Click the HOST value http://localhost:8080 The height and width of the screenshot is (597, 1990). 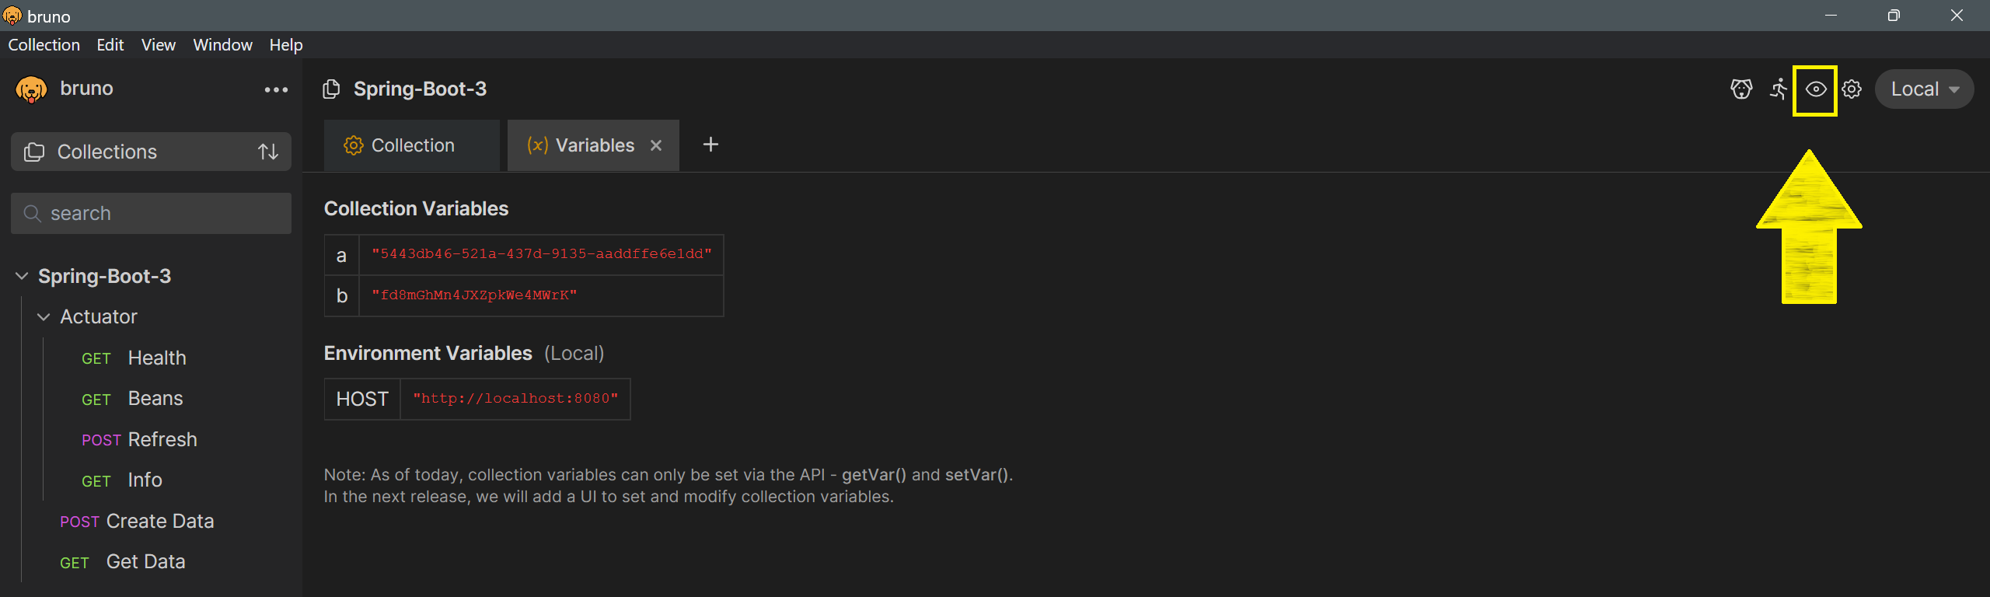point(515,399)
